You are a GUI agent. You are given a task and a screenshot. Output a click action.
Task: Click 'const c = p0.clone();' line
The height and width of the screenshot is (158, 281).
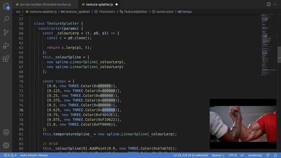(x=69, y=38)
